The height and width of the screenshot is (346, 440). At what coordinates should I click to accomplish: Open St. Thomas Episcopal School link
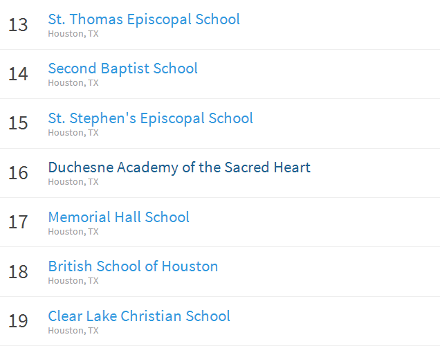click(144, 19)
